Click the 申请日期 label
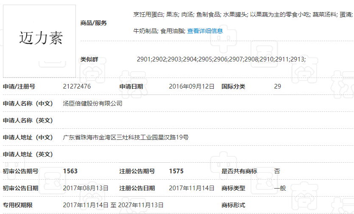The height and width of the screenshot is (214, 354). pos(131,86)
